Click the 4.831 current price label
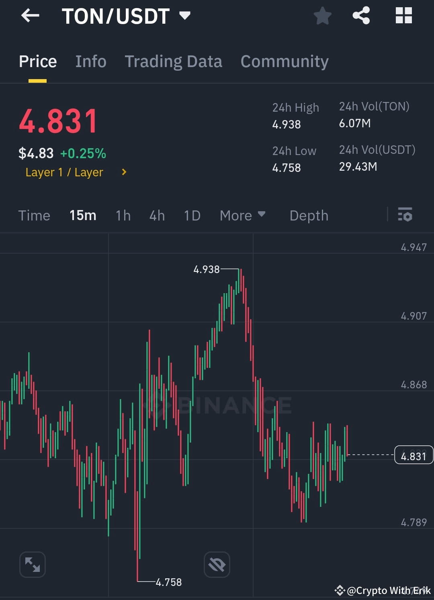This screenshot has height=600, width=434. point(414,455)
